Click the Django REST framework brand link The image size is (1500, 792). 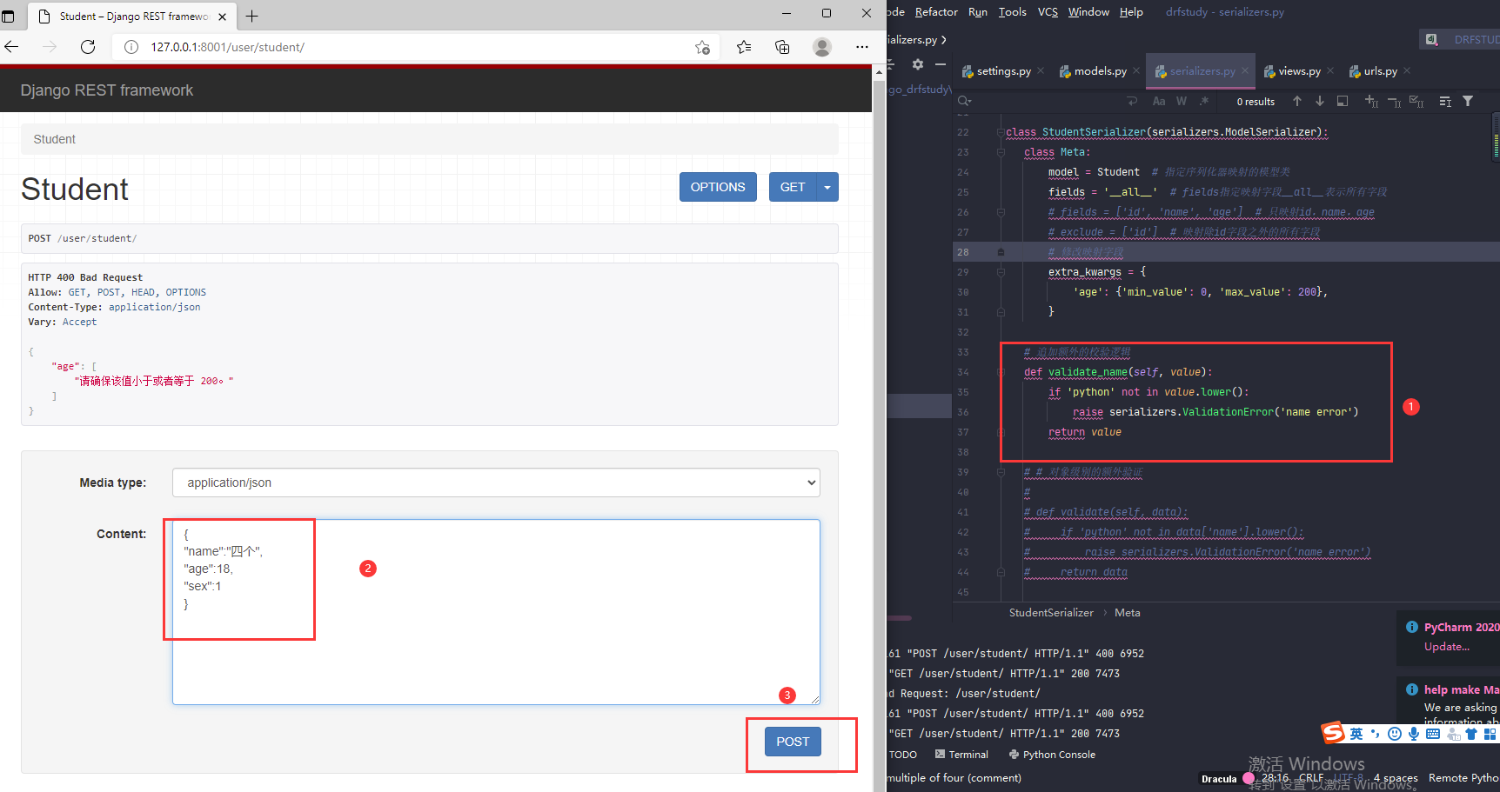coord(107,90)
